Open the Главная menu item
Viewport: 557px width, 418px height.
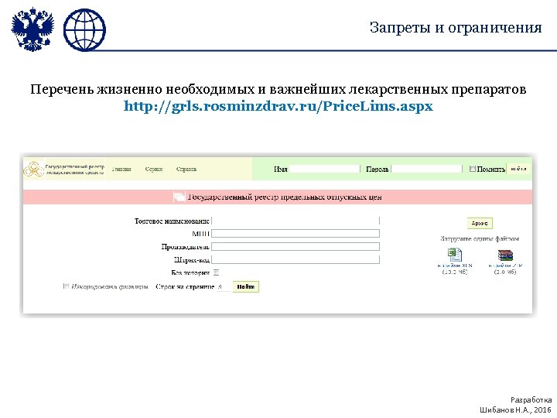(121, 170)
